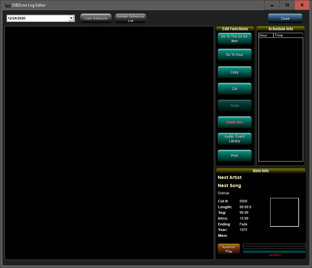Maximize the DJBZone Log Editor window
312x268 pixels.
point(287,5)
